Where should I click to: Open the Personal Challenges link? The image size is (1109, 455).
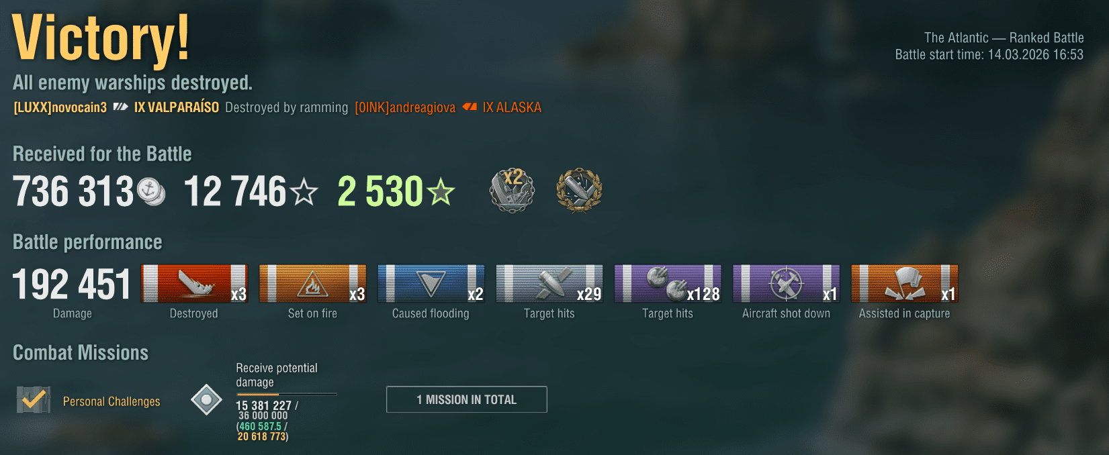[x=112, y=401]
